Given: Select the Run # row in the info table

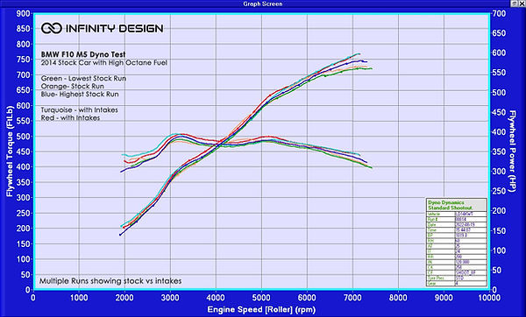Looking at the screenshot, I should pos(456,219).
